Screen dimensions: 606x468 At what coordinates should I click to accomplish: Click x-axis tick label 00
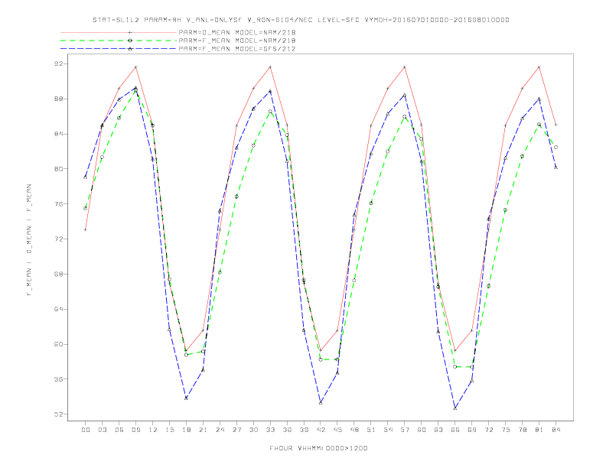coord(86,430)
